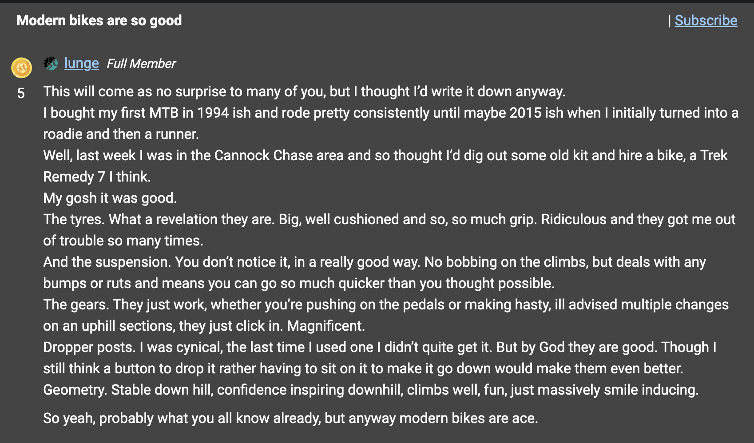Click the coin count number 5
Viewport: 754px width, 443px height.
(21, 93)
